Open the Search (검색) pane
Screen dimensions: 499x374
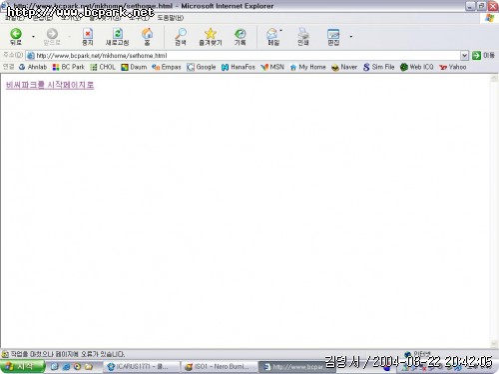tap(181, 36)
